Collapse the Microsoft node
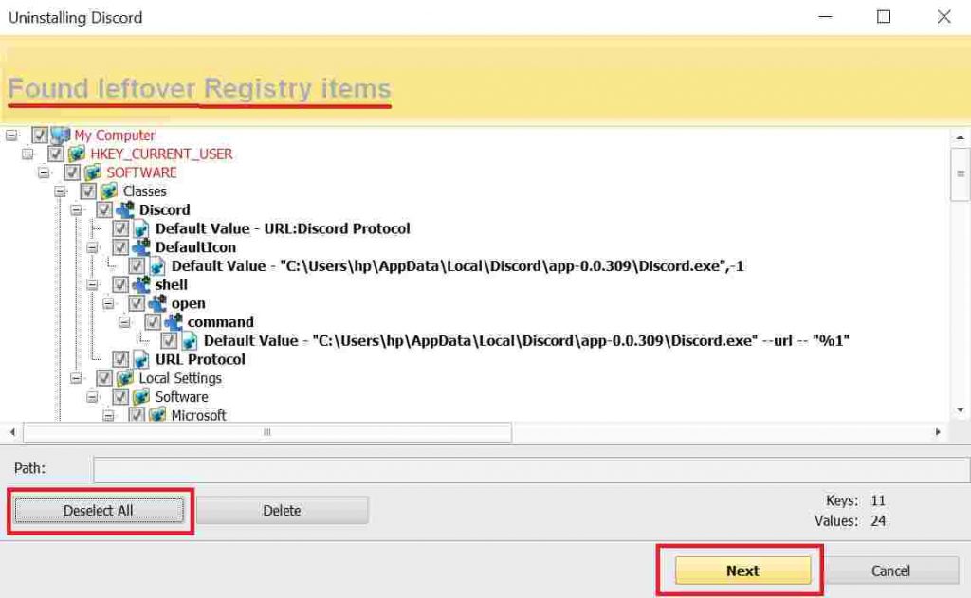 (x=108, y=415)
